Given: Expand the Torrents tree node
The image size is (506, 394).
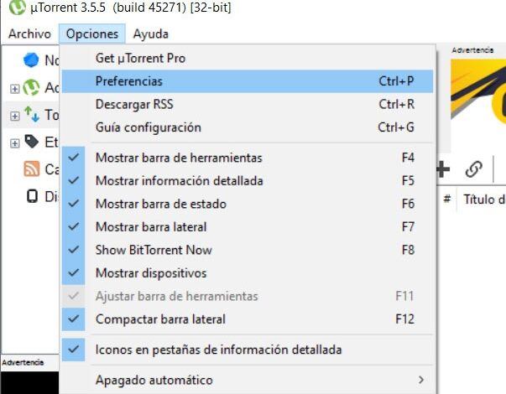Looking at the screenshot, I should coord(14,115).
